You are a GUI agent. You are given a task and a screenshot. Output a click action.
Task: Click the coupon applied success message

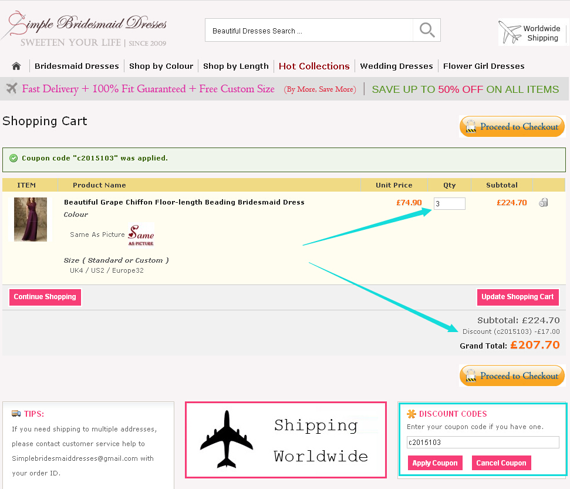284,160
